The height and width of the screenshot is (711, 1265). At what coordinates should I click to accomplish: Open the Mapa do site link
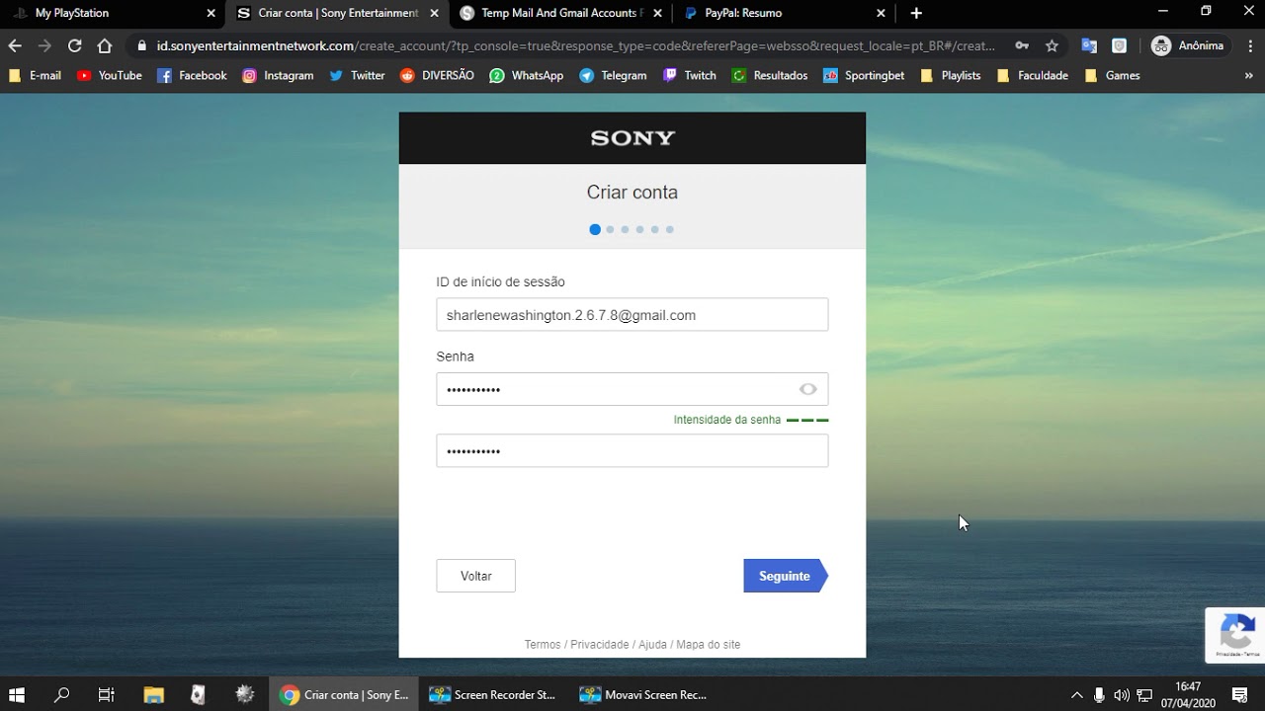pyautogui.click(x=708, y=645)
